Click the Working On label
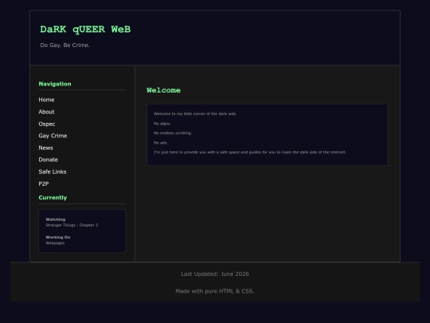 click(58, 238)
